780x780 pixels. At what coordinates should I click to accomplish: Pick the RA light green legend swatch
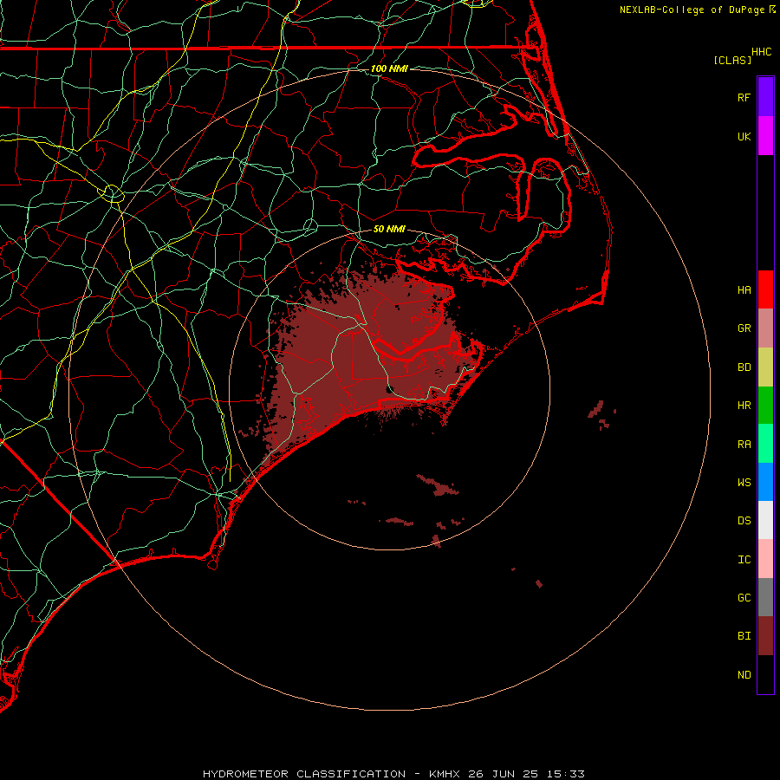(765, 444)
